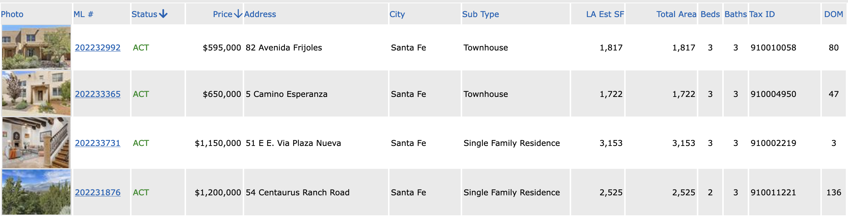Sort listings by Beds column
This screenshot has width=848, height=220.
(710, 14)
